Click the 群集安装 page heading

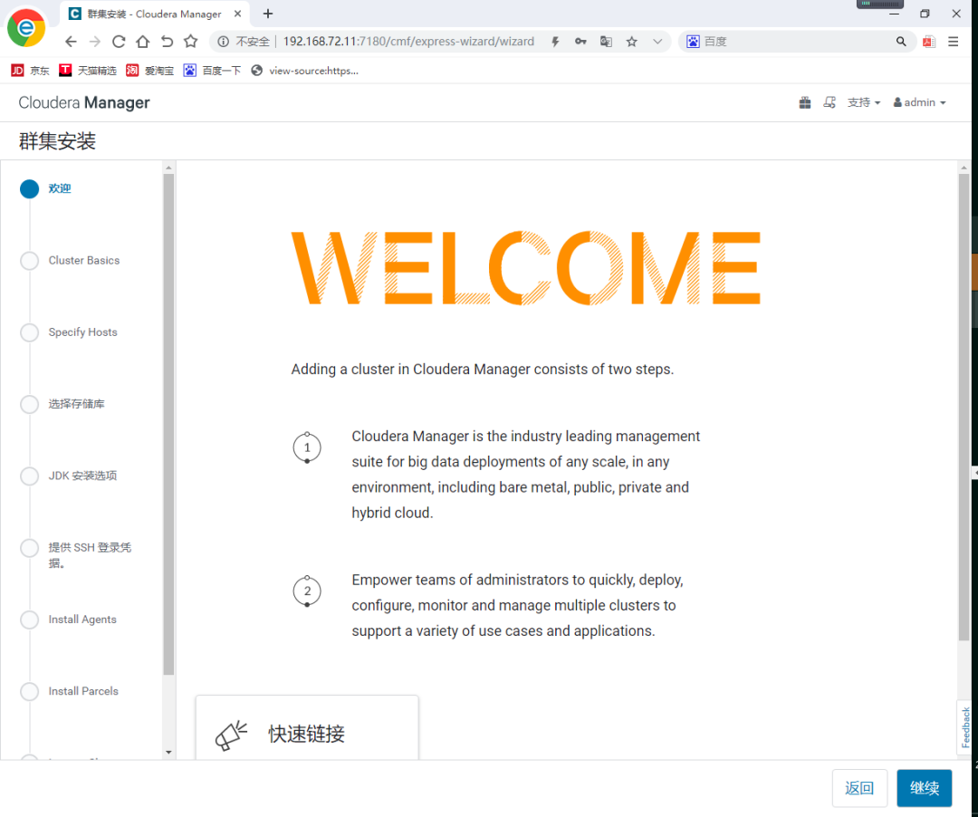[57, 141]
